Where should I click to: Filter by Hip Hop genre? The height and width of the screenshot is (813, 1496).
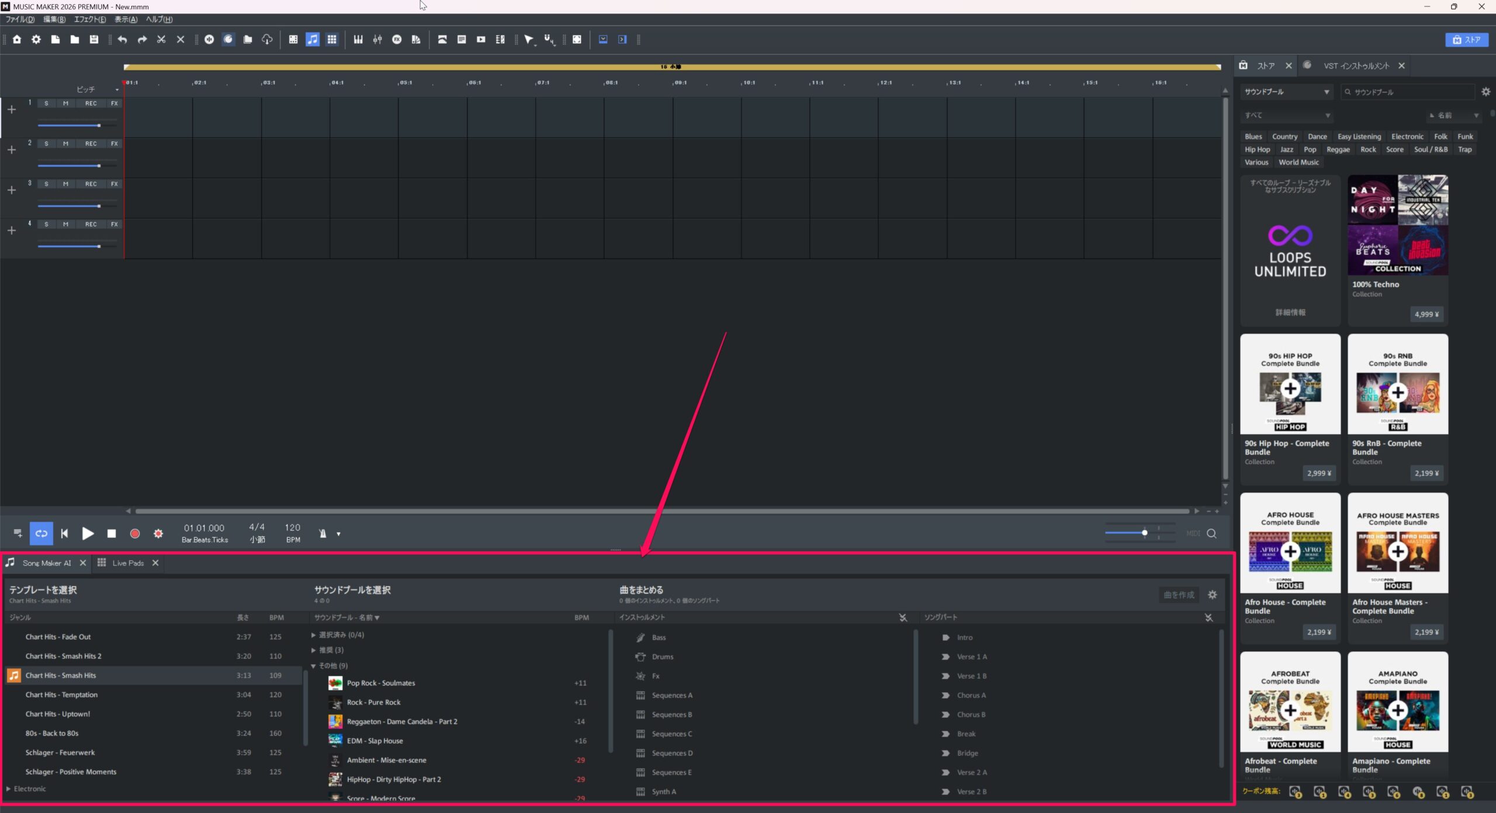(x=1257, y=150)
